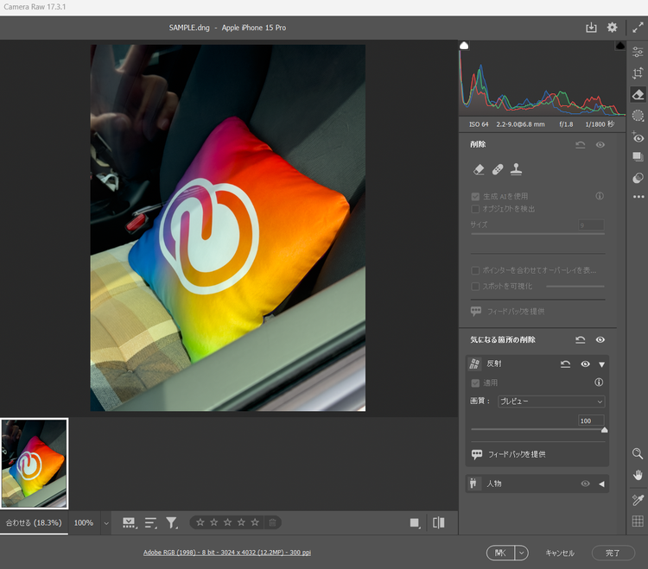The width and height of the screenshot is (648, 569).
Task: Show info for 生成 AIを使用
Action: 600,196
